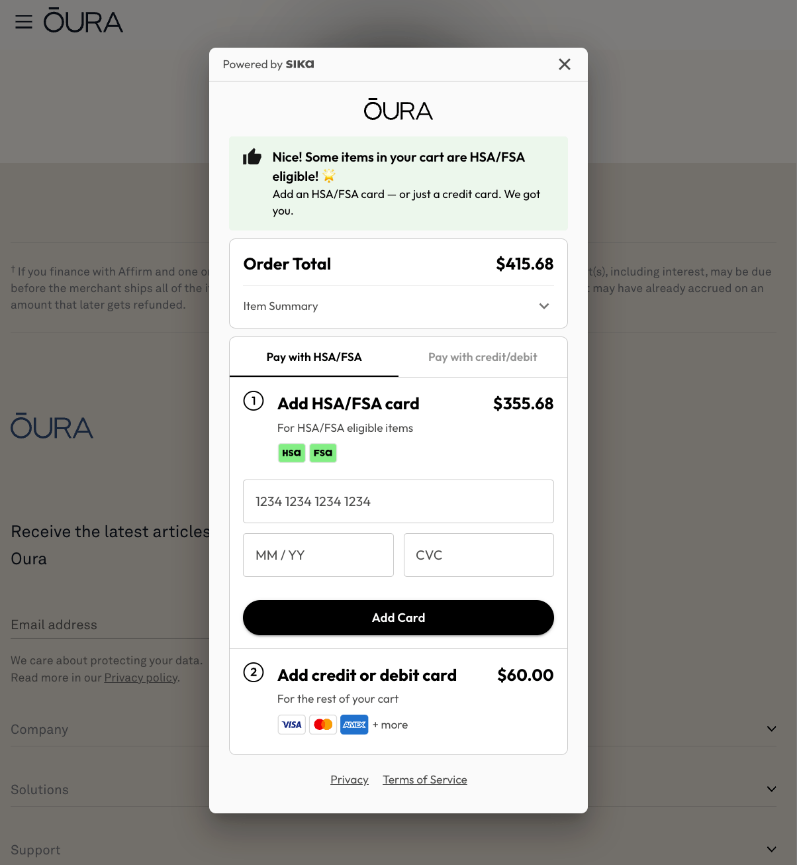The height and width of the screenshot is (865, 797).
Task: Expand the Support footer section
Action: tap(771, 850)
